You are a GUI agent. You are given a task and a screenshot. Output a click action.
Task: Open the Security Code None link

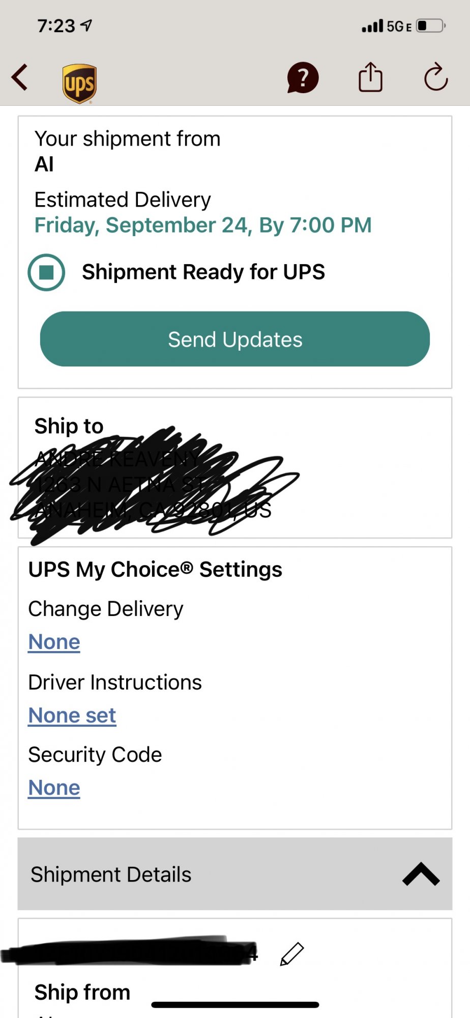click(x=54, y=787)
